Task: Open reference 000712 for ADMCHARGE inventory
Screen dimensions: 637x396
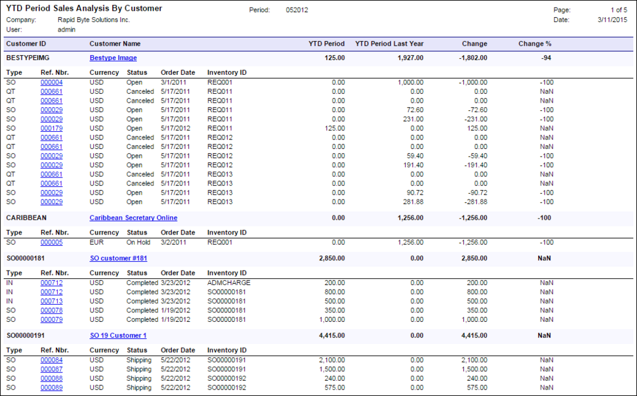Action: click(x=51, y=283)
